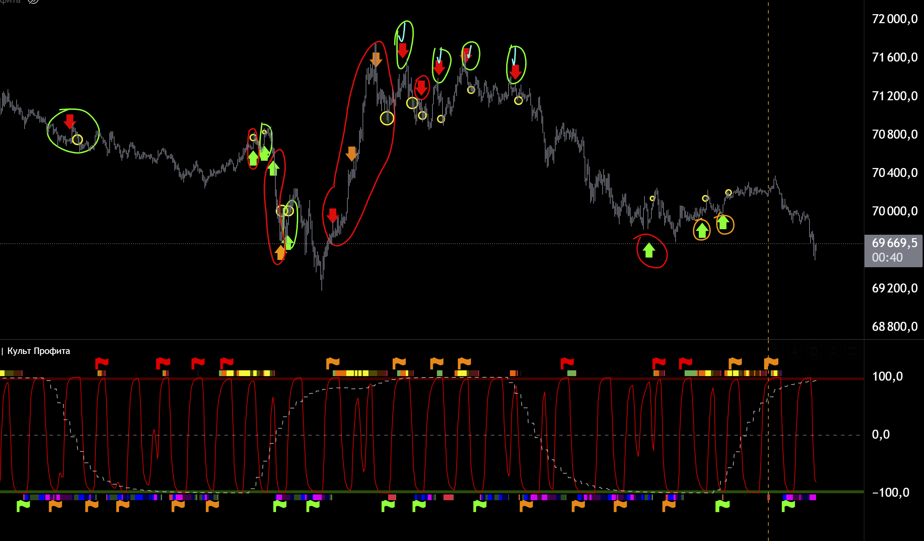
Task: Toggle the crossed-eye visibility icon at top-left
Action: pyautogui.click(x=33, y=1)
